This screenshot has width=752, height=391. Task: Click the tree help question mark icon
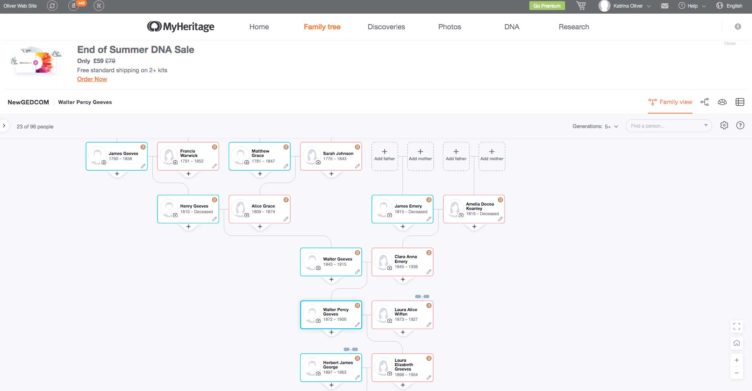tap(740, 126)
